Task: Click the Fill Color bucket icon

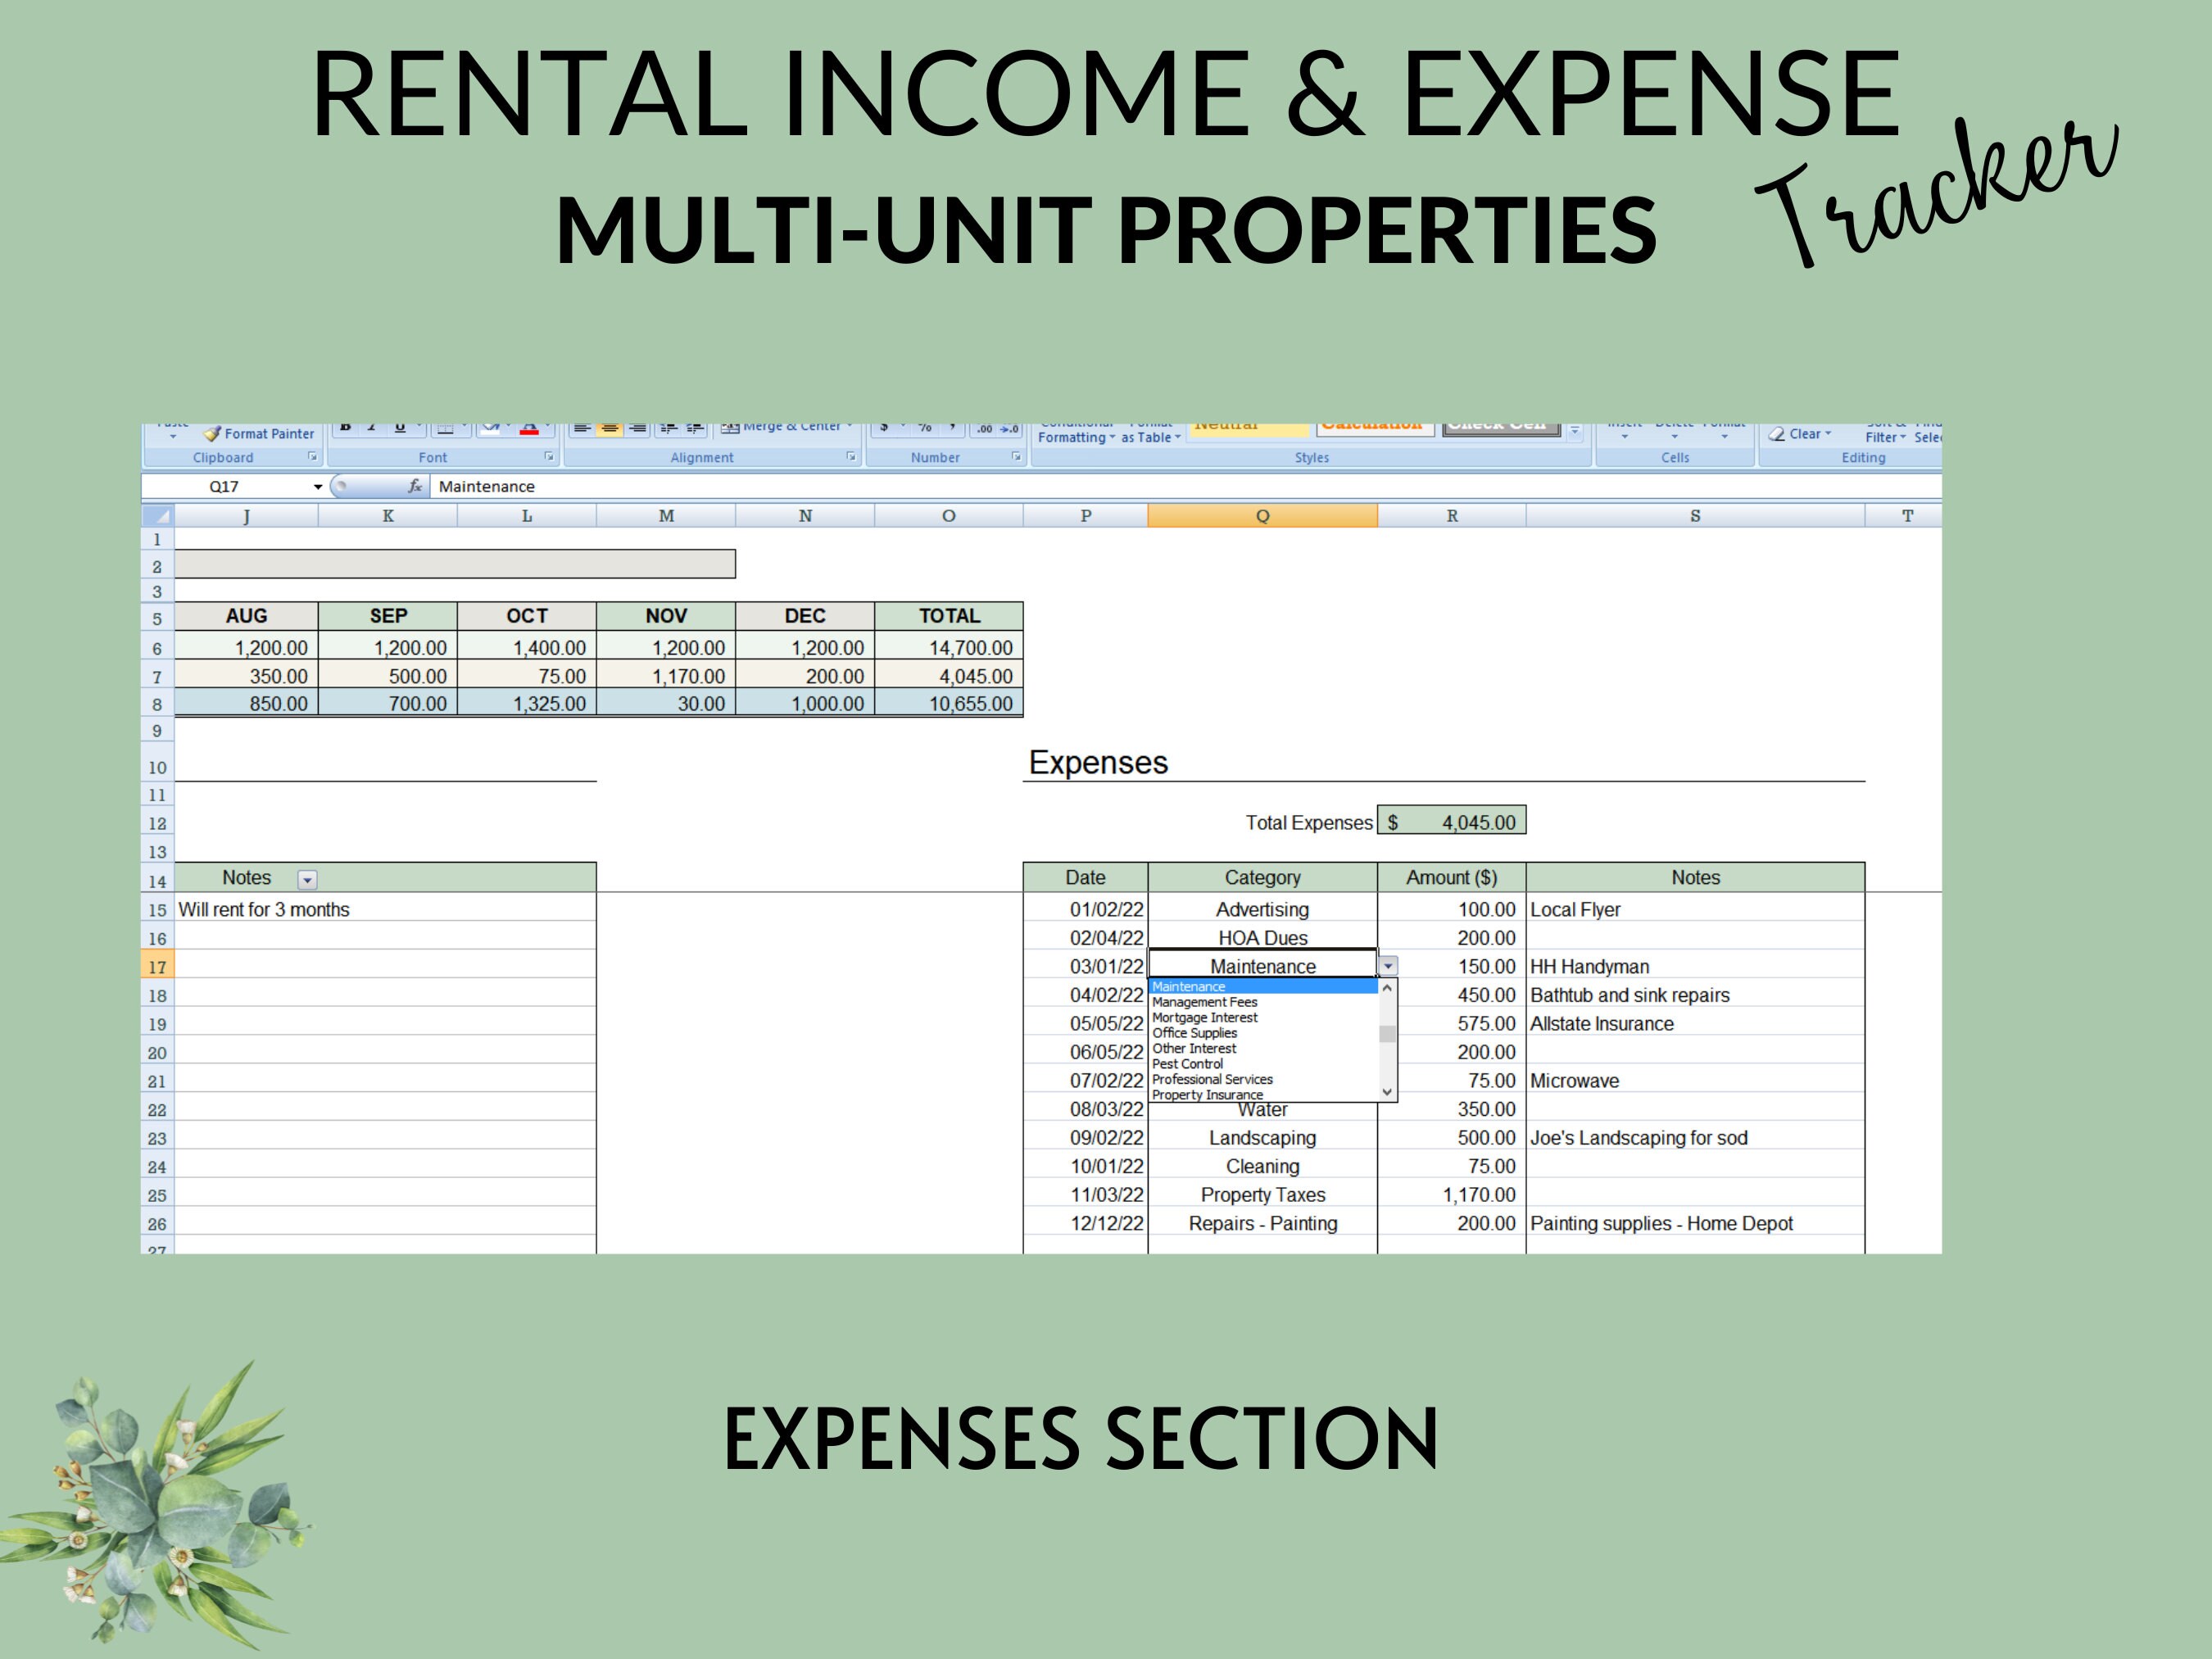Action: (x=492, y=426)
